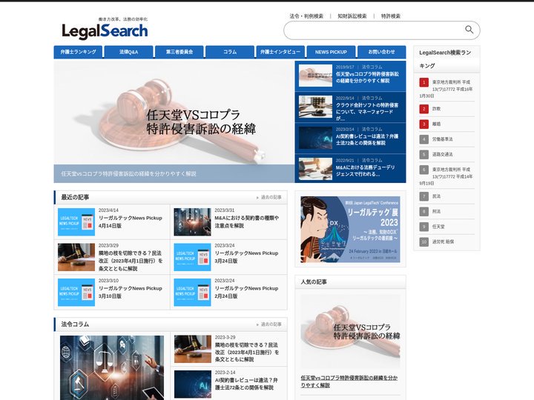Image resolution: width=534 pixels, height=400 pixels.
Task: Click 過去の記事 link in 最近の記事 section
Action: pyautogui.click(x=269, y=197)
